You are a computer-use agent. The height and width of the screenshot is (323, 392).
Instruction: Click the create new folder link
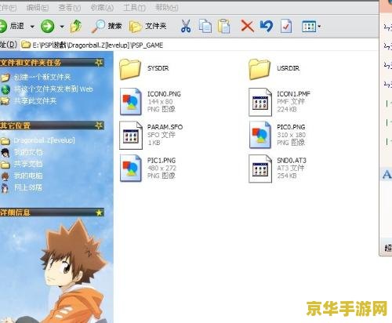click(x=42, y=77)
